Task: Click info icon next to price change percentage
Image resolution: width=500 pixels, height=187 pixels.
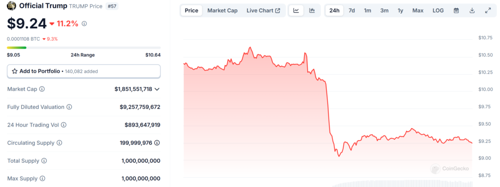Action: (x=84, y=23)
